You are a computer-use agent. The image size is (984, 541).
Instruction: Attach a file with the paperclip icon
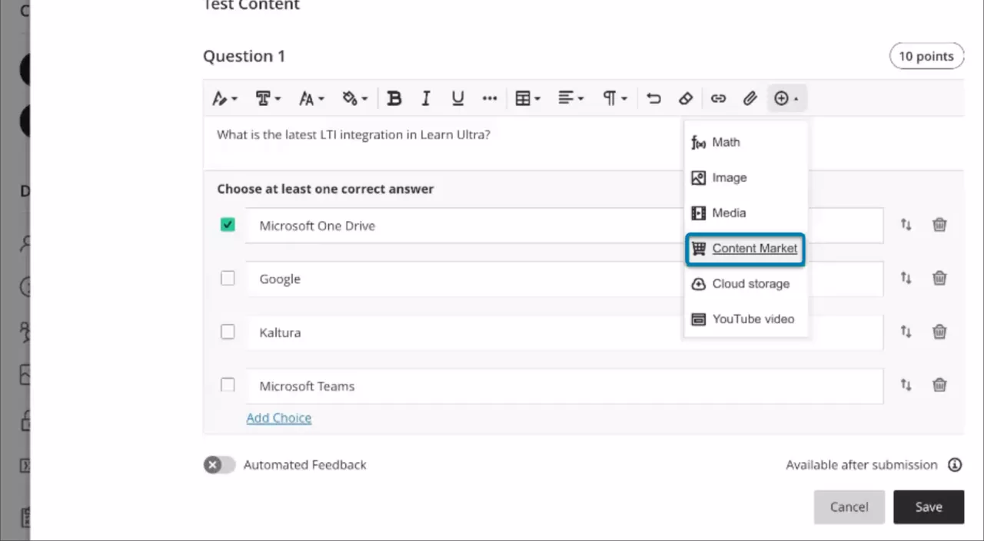pyautogui.click(x=750, y=98)
